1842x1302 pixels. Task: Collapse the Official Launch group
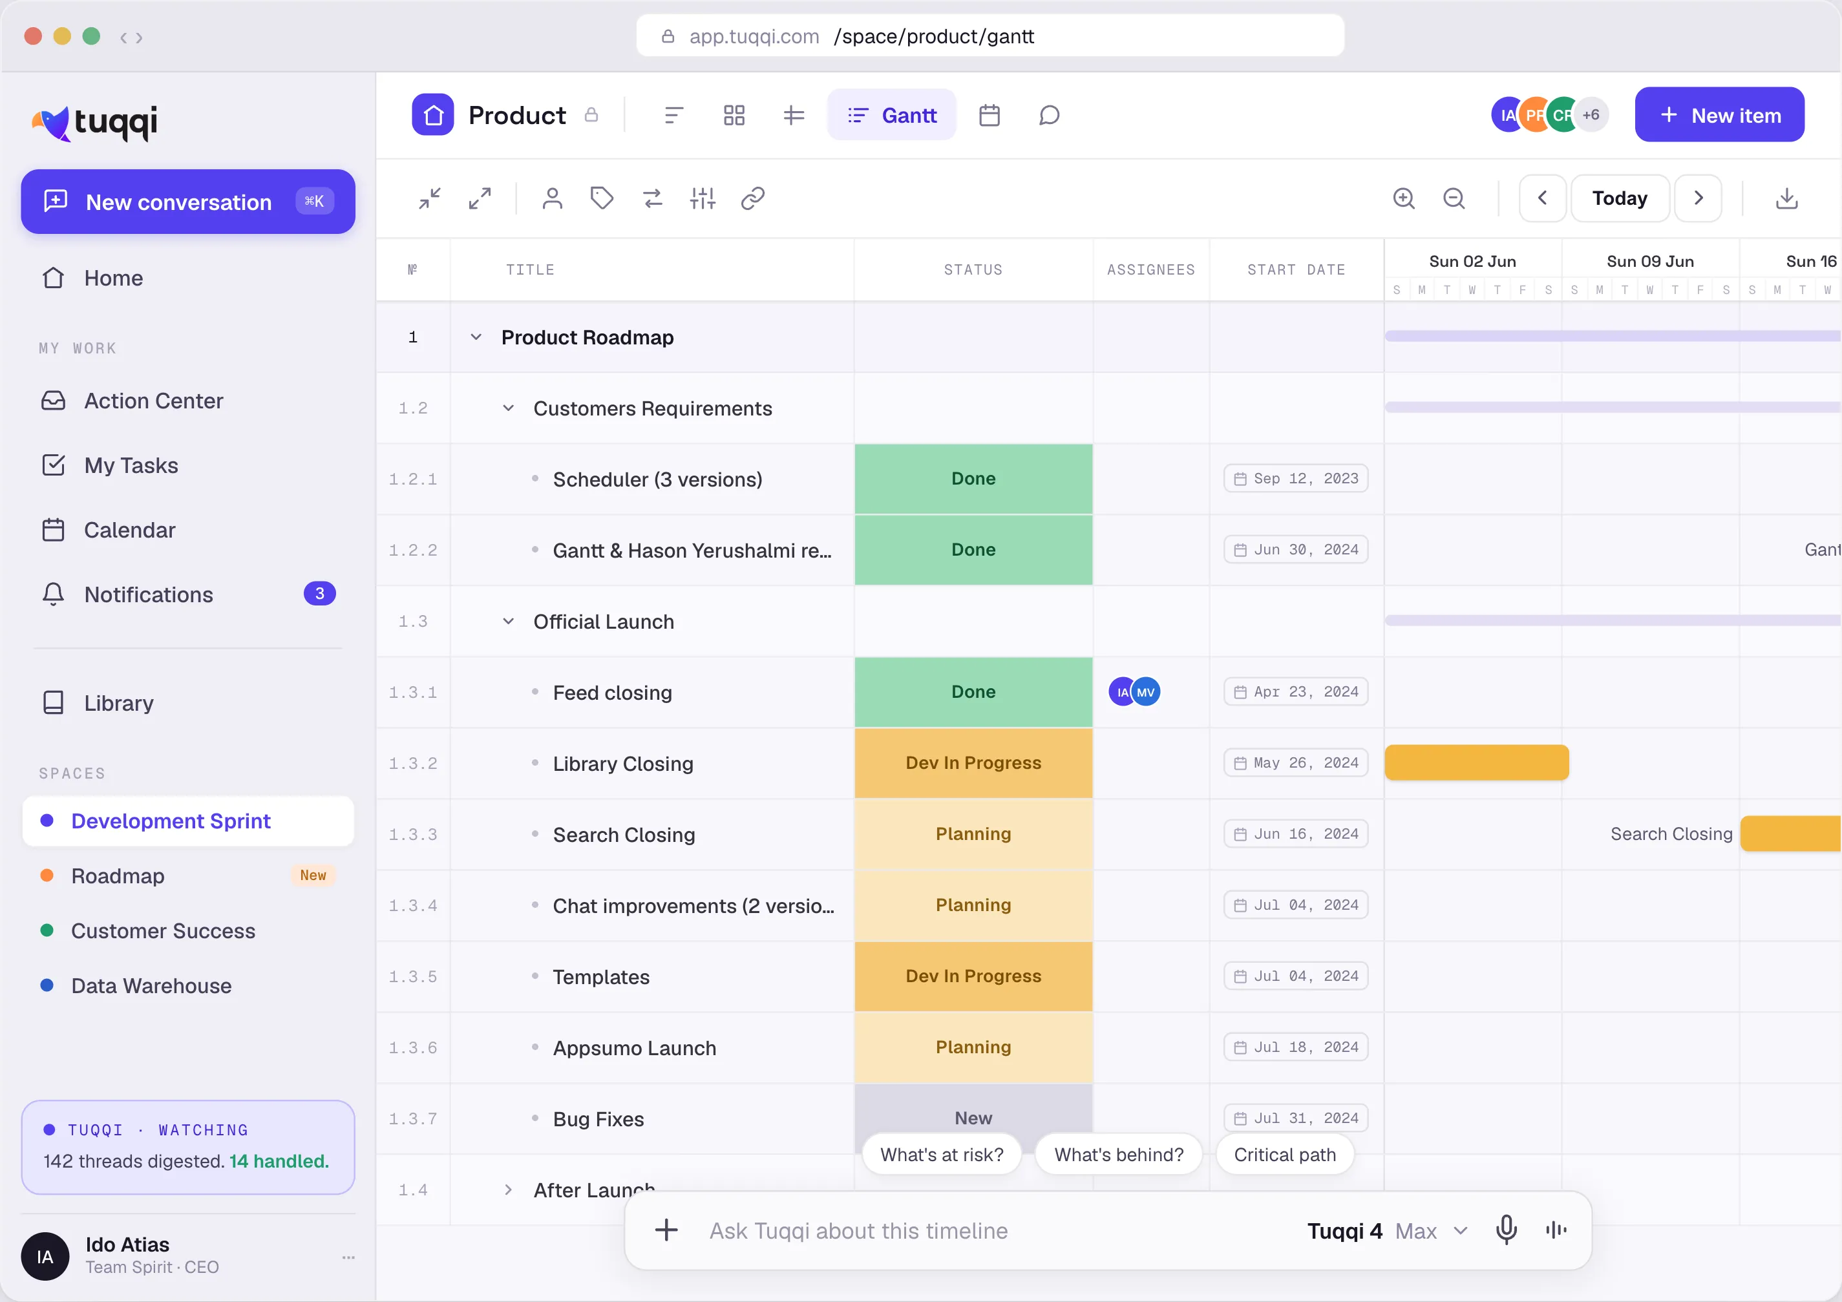tap(508, 622)
